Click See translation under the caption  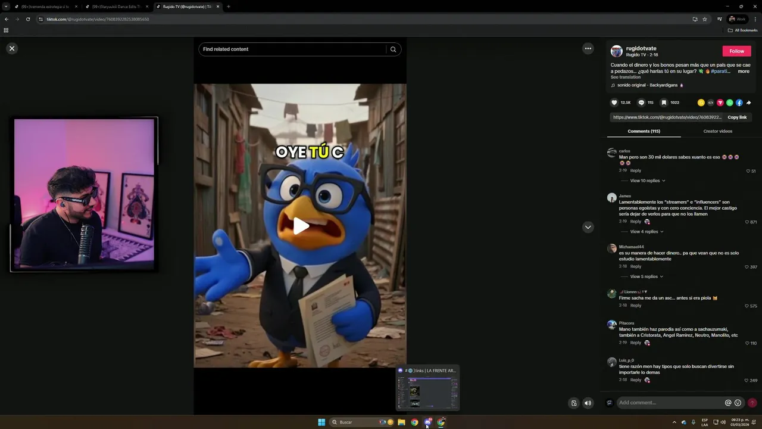(x=625, y=77)
